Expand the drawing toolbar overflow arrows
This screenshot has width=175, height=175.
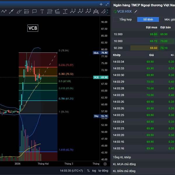(x=108, y=11)
